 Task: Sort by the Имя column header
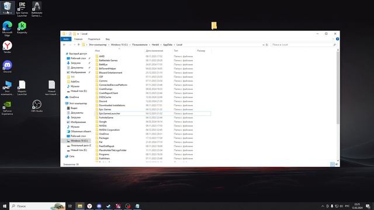click(98, 51)
